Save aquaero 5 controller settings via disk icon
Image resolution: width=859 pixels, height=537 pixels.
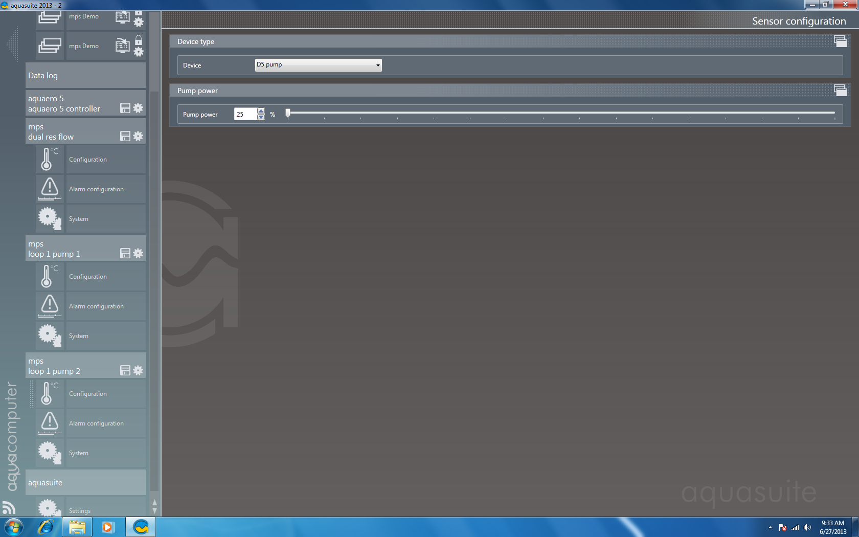tap(125, 108)
